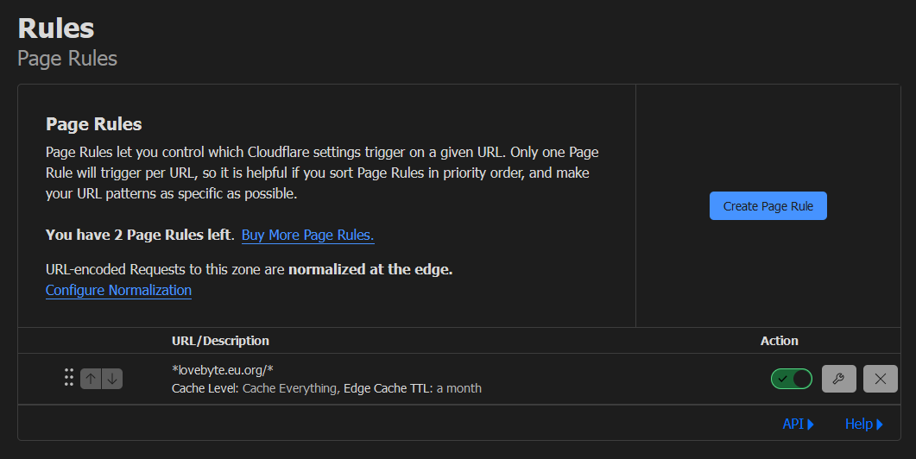Grab the dotted drag handle of the rule
Screen dimensions: 916x459
69,377
